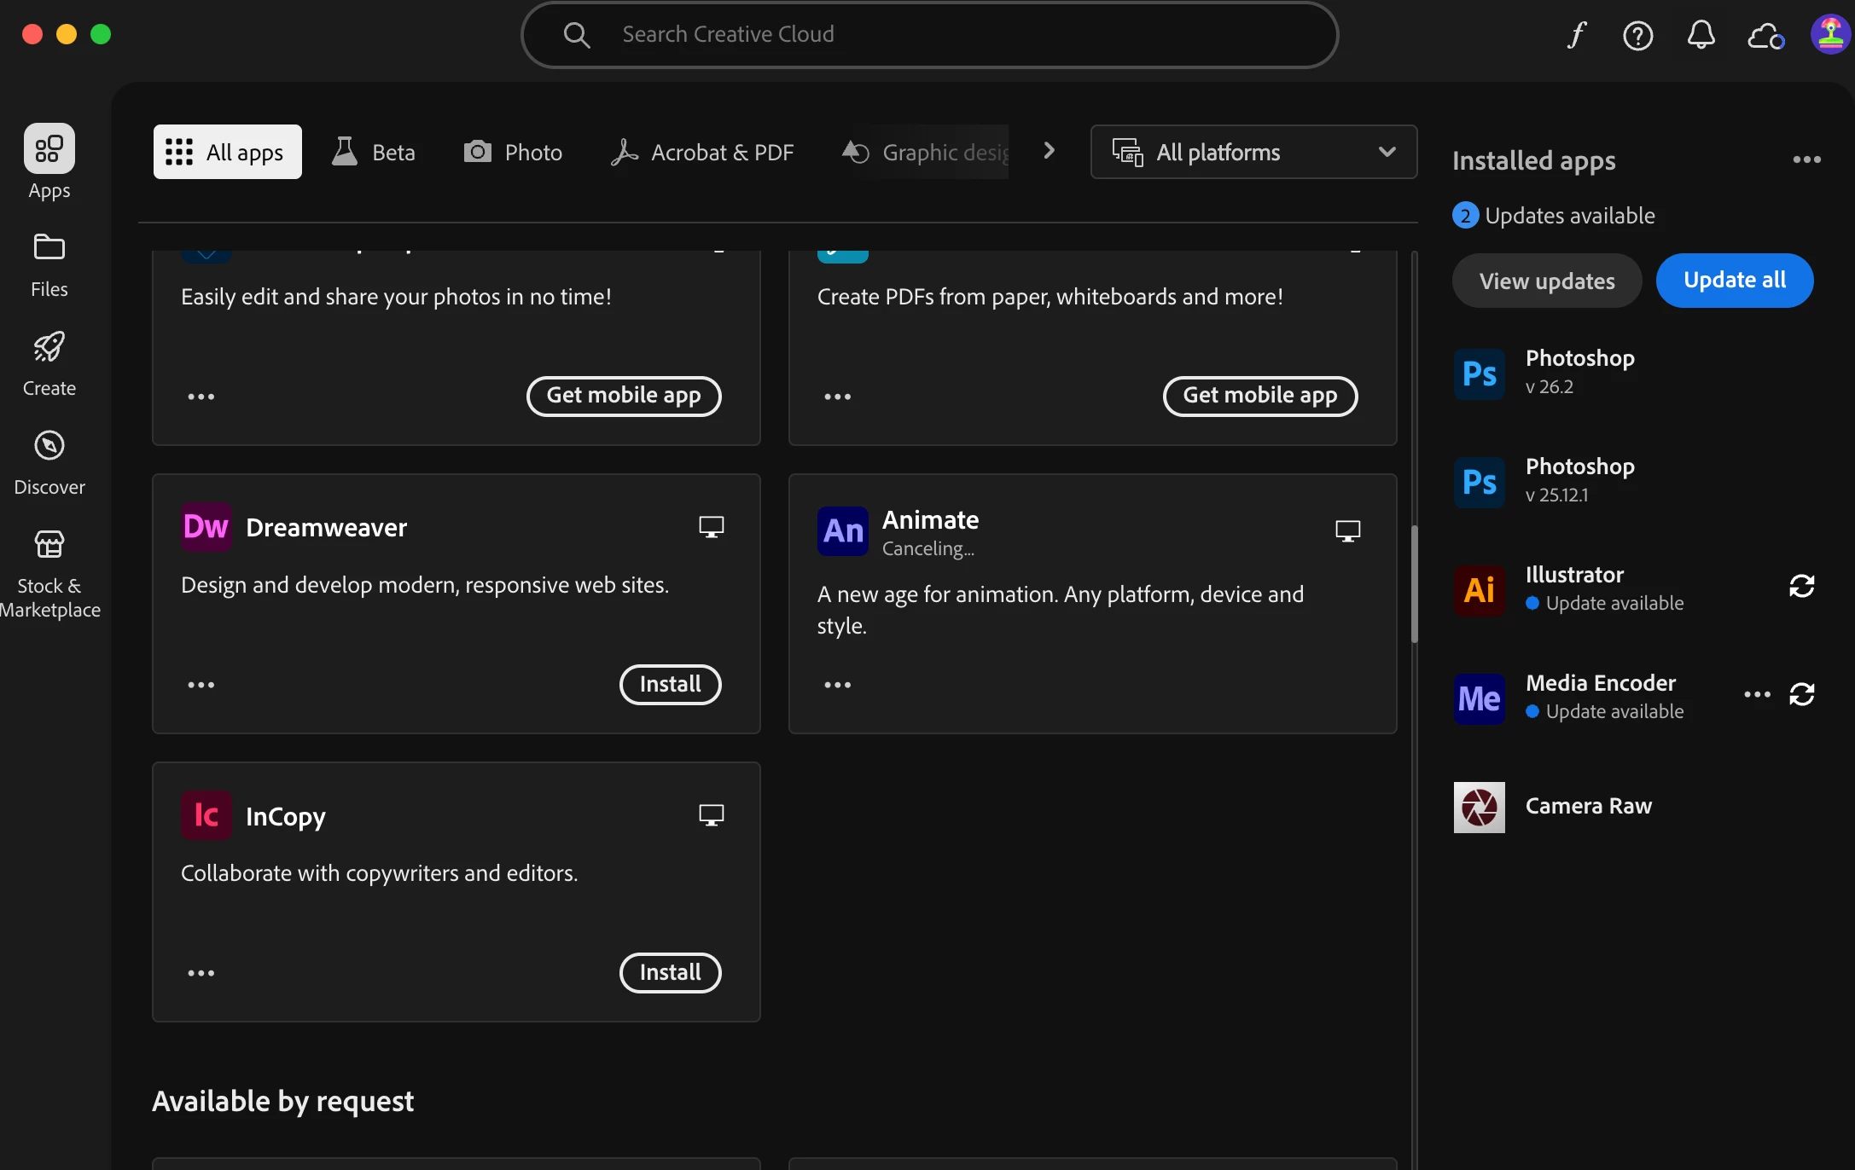1855x1170 pixels.
Task: Click the Illustrator update refresh icon
Action: pyautogui.click(x=1801, y=587)
